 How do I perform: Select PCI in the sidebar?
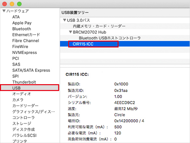(x=16, y=58)
